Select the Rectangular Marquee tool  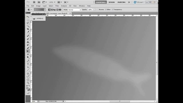[28, 20]
